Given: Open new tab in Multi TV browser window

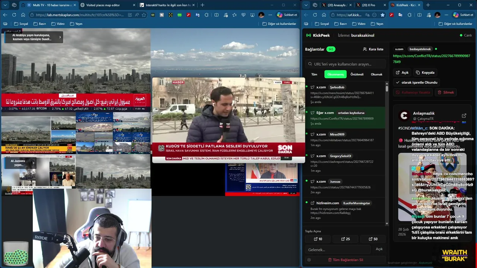Looking at the screenshot, I should (202, 5).
